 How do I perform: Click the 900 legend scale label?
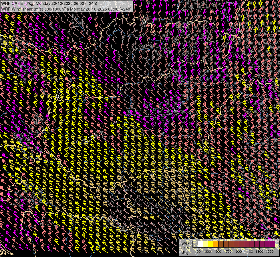pos(239,252)
